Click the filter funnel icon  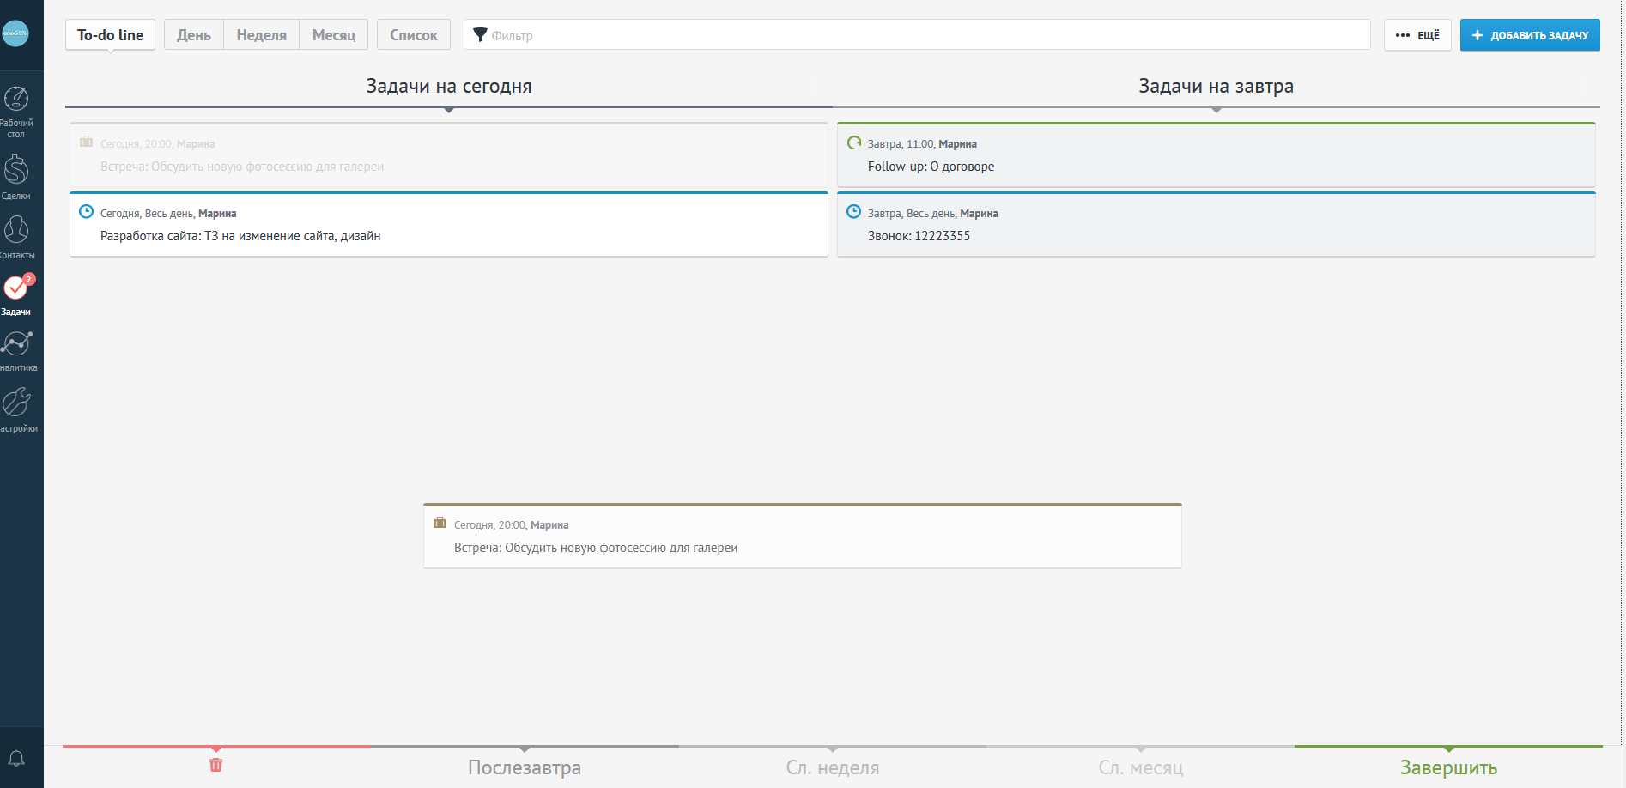(480, 35)
